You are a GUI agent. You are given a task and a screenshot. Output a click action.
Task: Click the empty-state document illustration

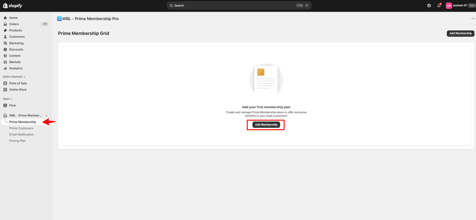click(266, 79)
